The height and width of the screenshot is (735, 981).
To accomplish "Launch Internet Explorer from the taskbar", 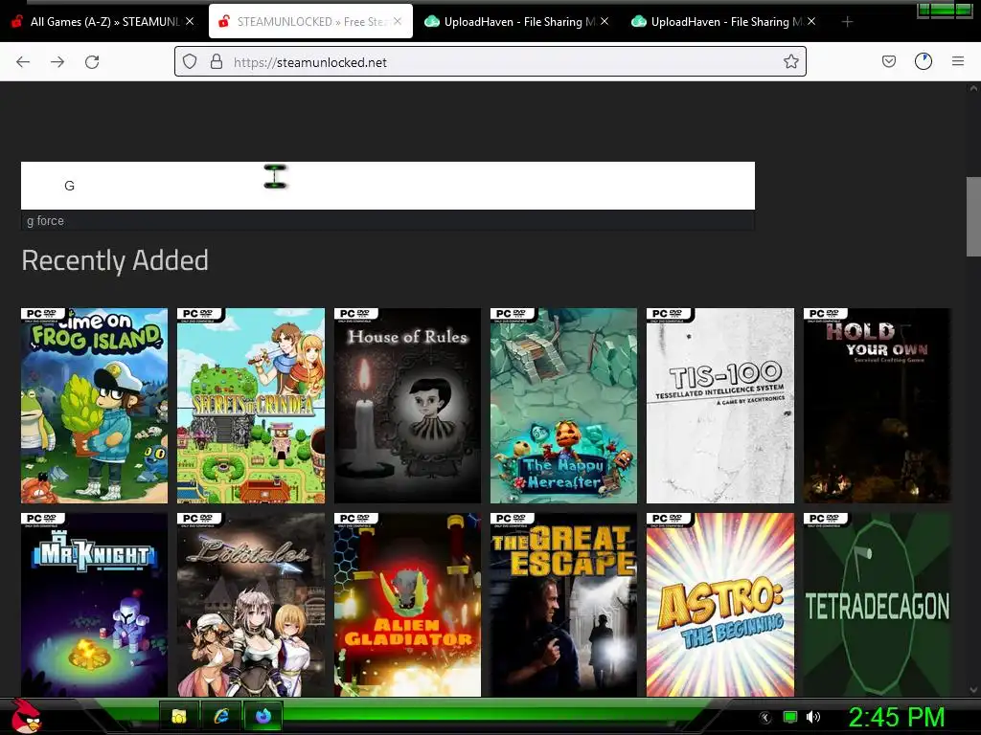I will [221, 716].
